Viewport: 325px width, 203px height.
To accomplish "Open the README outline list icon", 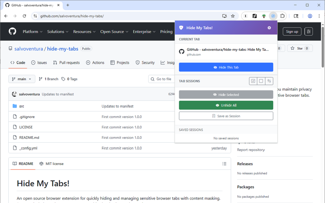I will point(224,164).
